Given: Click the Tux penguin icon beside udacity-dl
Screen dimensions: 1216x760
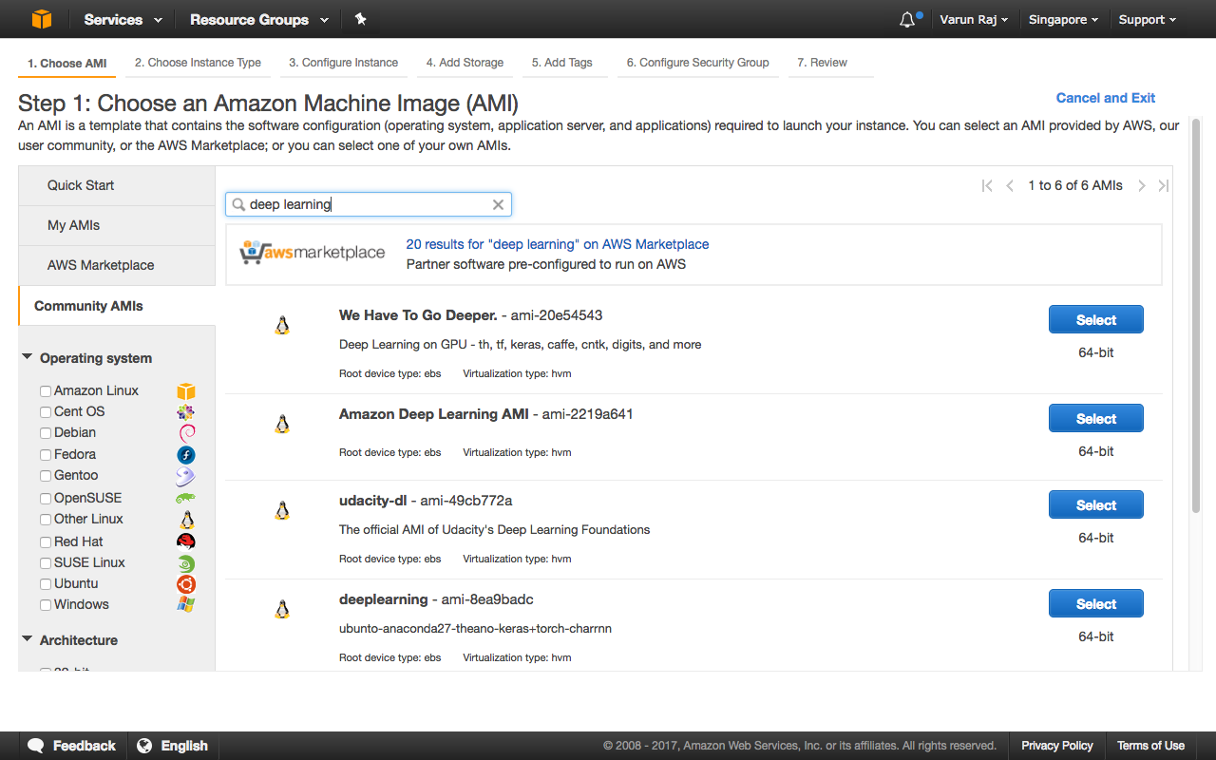Looking at the screenshot, I should pyautogui.click(x=282, y=509).
